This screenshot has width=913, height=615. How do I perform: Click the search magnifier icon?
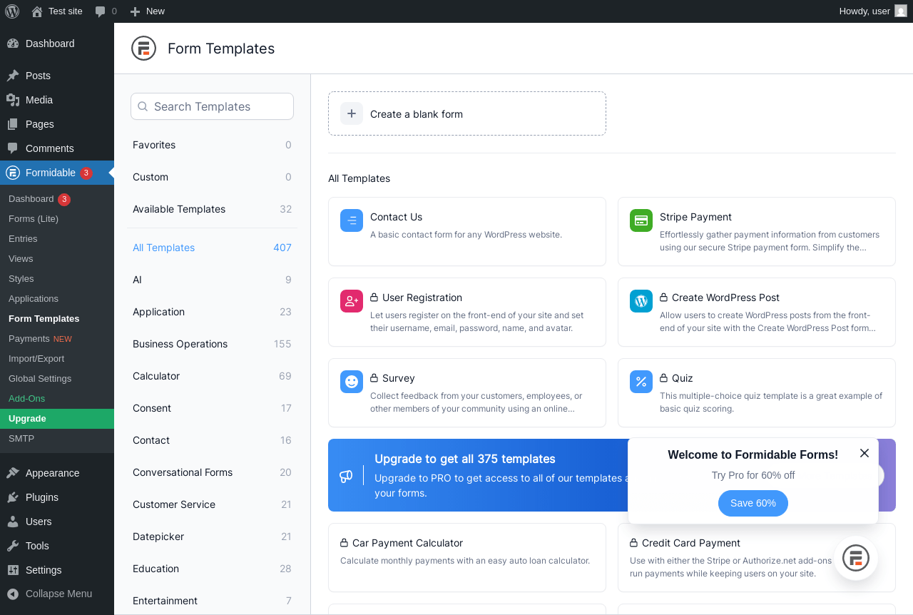tap(143, 106)
